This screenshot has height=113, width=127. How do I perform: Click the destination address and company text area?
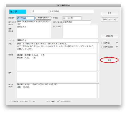click(34, 30)
